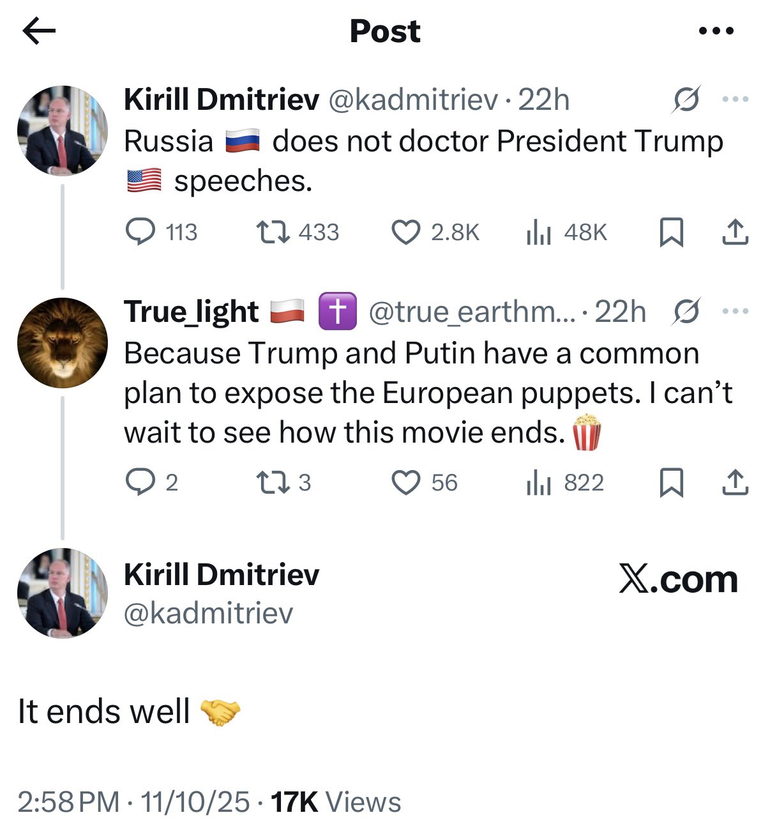This screenshot has width=770, height=838.
Task: Open True_light's profile name link
Action: click(x=192, y=312)
